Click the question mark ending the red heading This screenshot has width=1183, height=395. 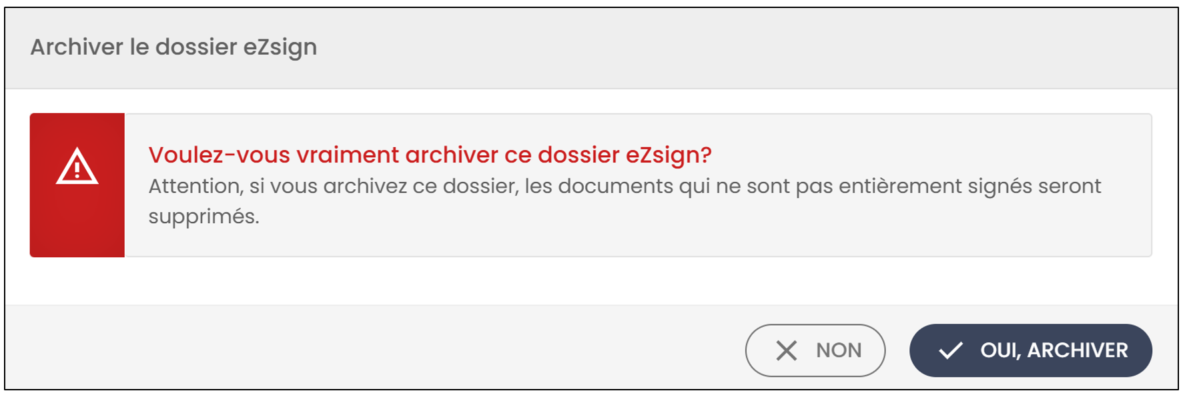pos(707,155)
